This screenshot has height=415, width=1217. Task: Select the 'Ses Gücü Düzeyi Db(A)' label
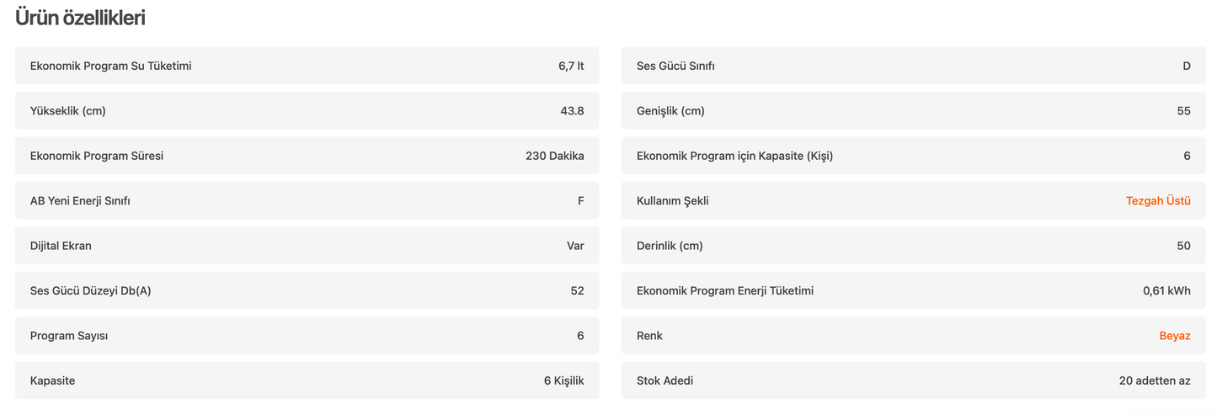pyautogui.click(x=90, y=291)
